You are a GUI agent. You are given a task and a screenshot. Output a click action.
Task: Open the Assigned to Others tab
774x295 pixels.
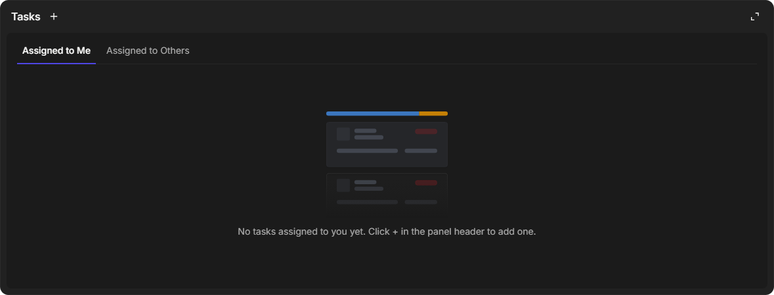click(148, 50)
